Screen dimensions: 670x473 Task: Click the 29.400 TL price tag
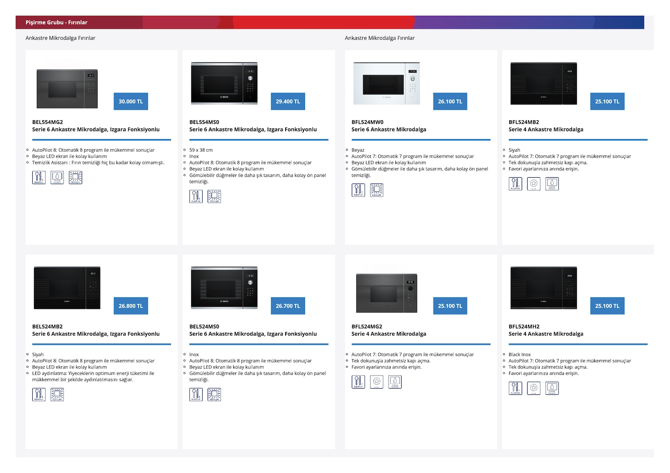click(x=288, y=101)
